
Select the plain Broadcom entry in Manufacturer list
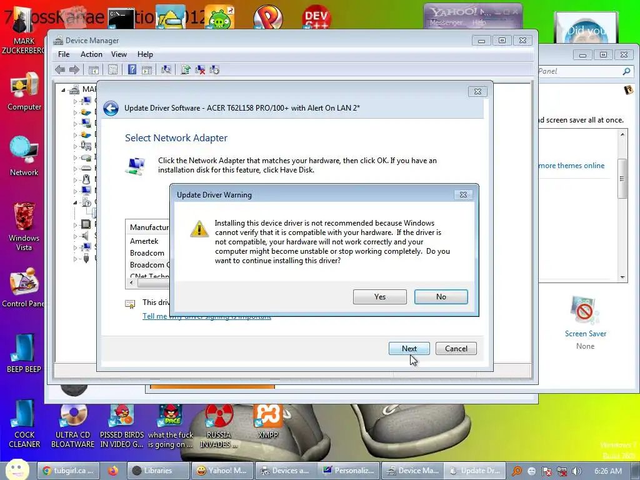tap(147, 253)
